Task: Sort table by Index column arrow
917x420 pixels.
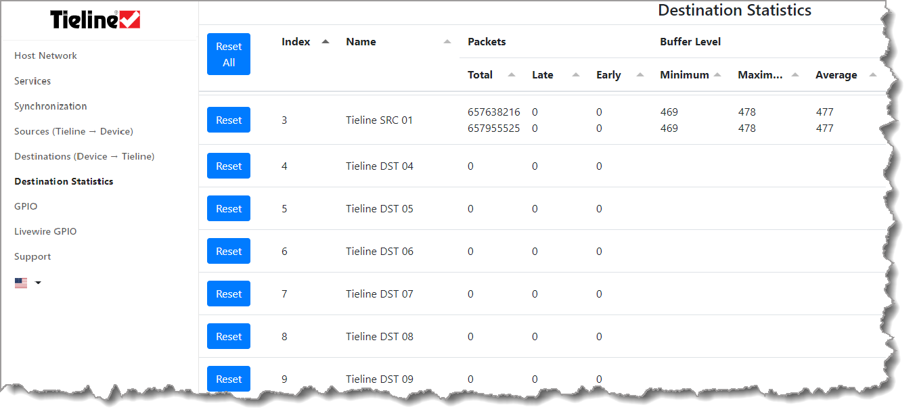Action: (326, 42)
